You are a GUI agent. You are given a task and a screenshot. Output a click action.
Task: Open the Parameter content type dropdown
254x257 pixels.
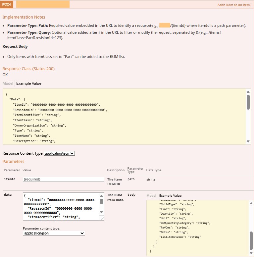click(54, 233)
